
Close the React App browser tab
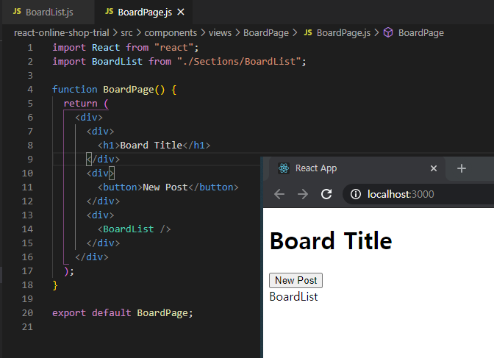(434, 168)
